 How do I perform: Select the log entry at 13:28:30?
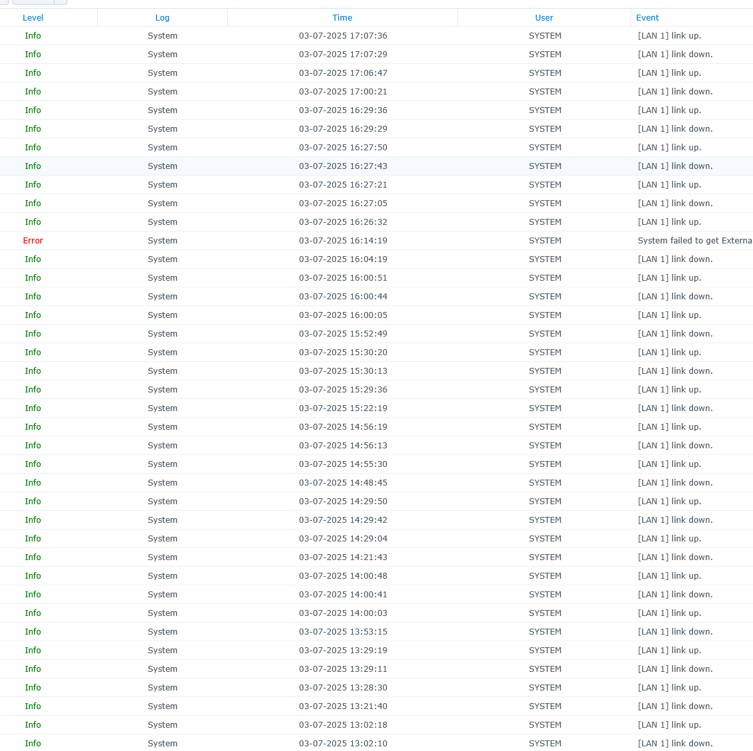click(x=343, y=688)
